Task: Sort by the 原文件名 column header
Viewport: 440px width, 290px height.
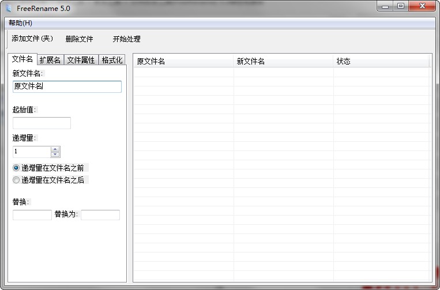Action: point(183,61)
